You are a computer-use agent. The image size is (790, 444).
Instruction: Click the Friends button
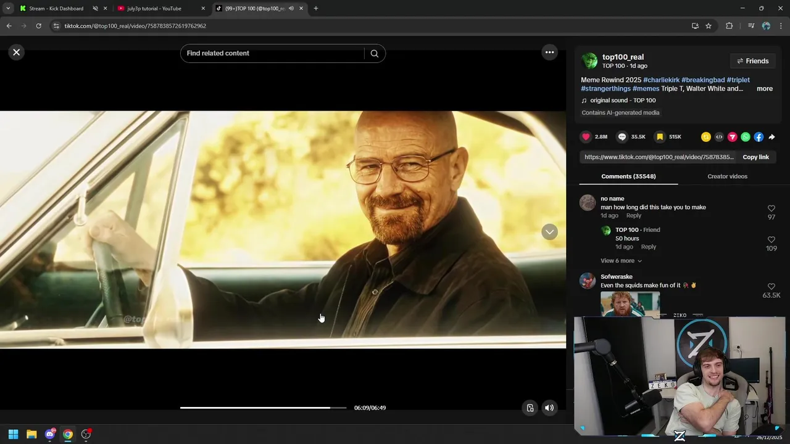pos(753,61)
